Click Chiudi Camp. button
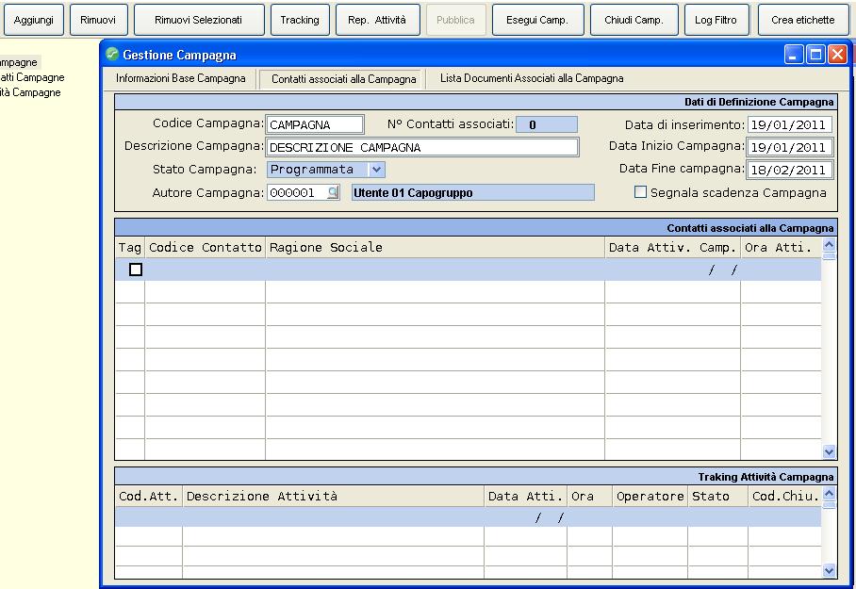The width and height of the screenshot is (856, 589). click(x=634, y=20)
